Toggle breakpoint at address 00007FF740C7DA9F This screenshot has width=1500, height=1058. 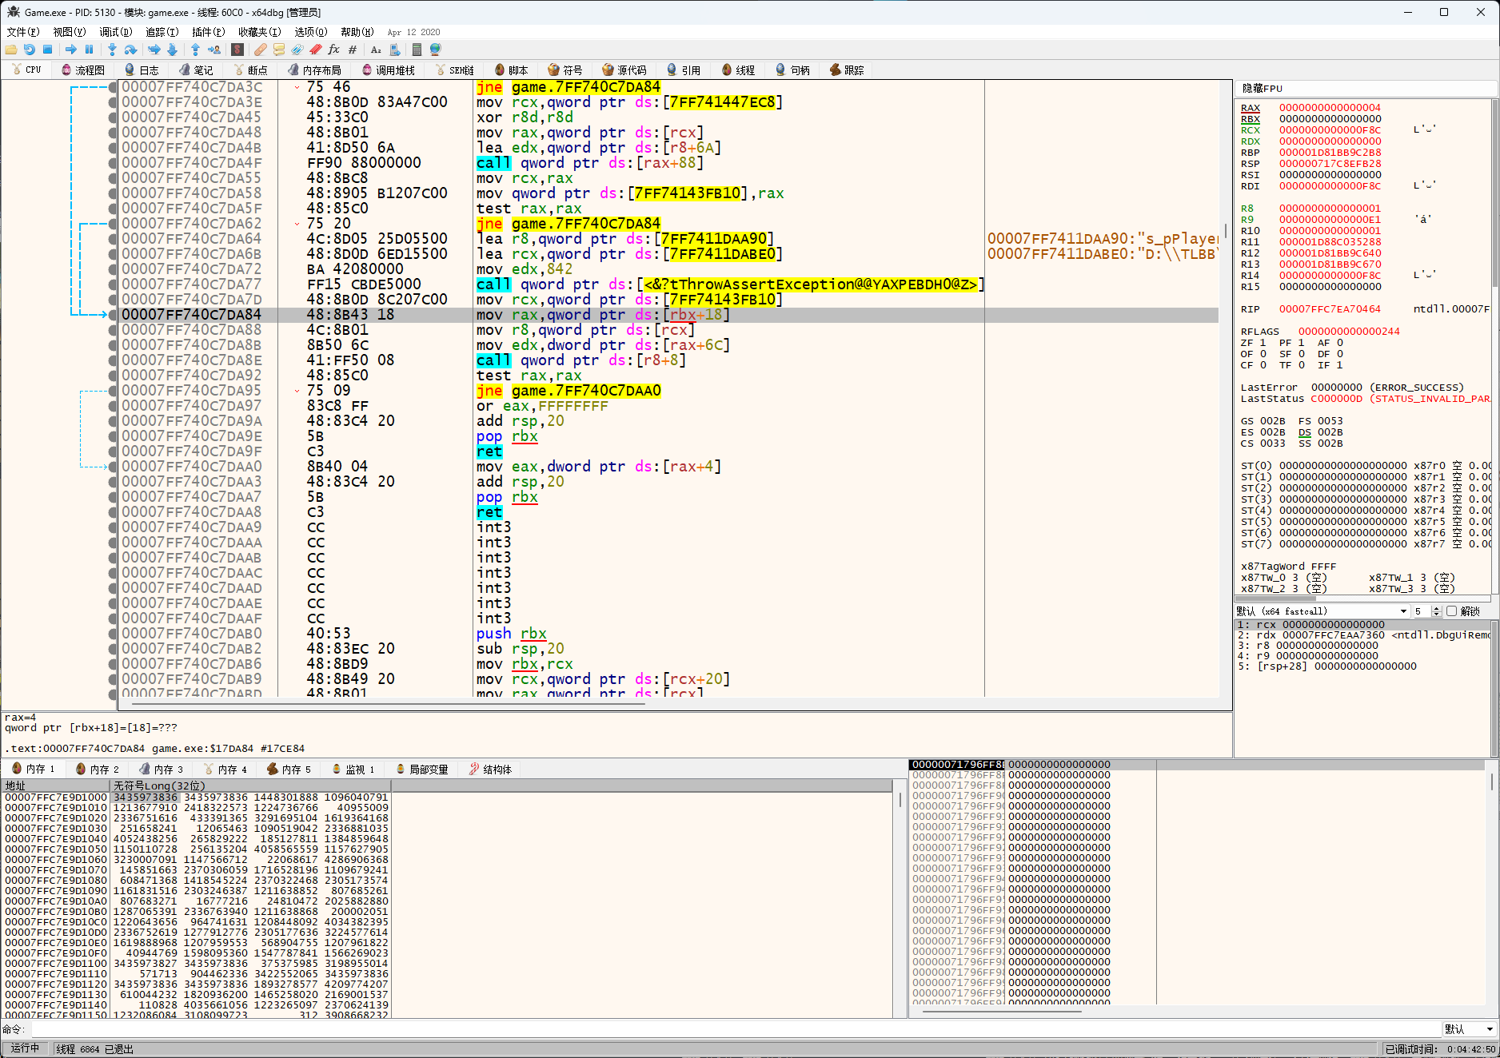point(113,451)
